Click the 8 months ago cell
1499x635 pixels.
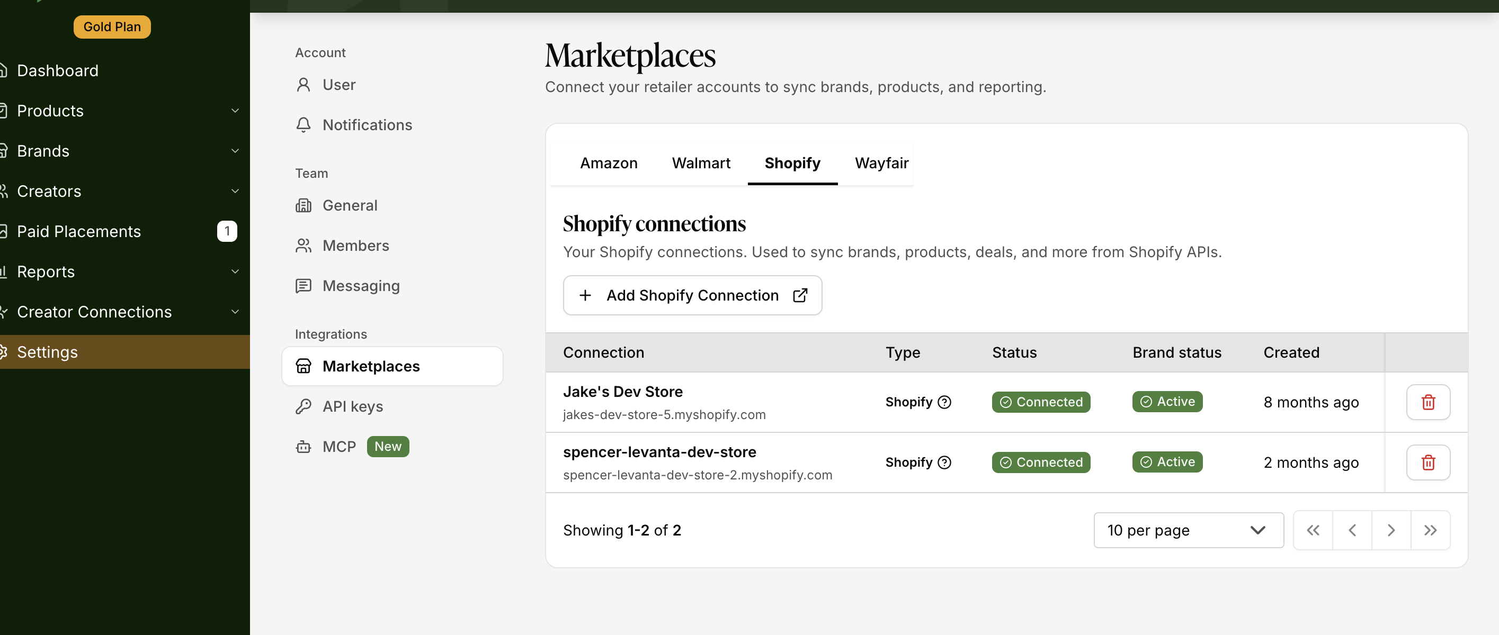1310,402
